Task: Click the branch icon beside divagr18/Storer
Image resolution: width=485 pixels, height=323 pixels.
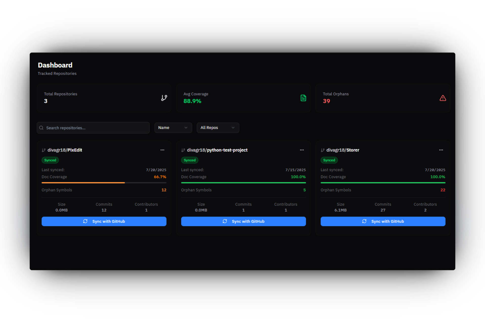Action: coord(323,150)
